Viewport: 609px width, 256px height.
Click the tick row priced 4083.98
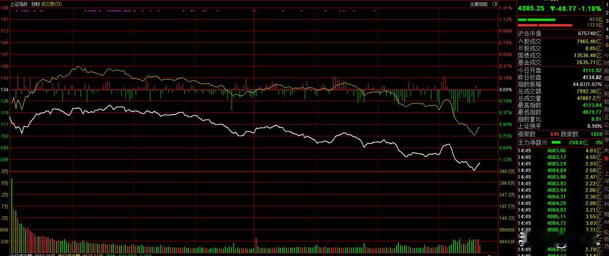coord(560,177)
